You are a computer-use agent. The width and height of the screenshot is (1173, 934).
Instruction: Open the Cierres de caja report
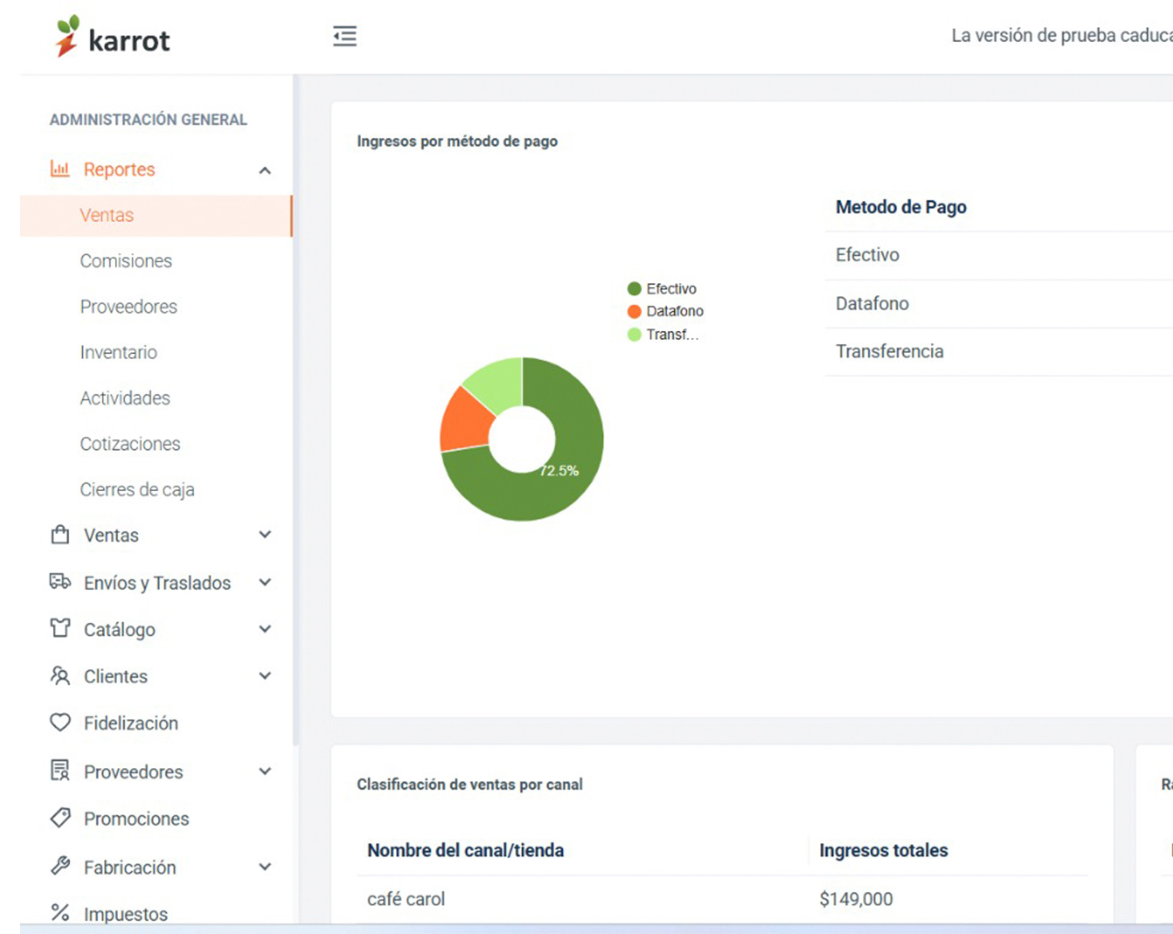click(137, 490)
